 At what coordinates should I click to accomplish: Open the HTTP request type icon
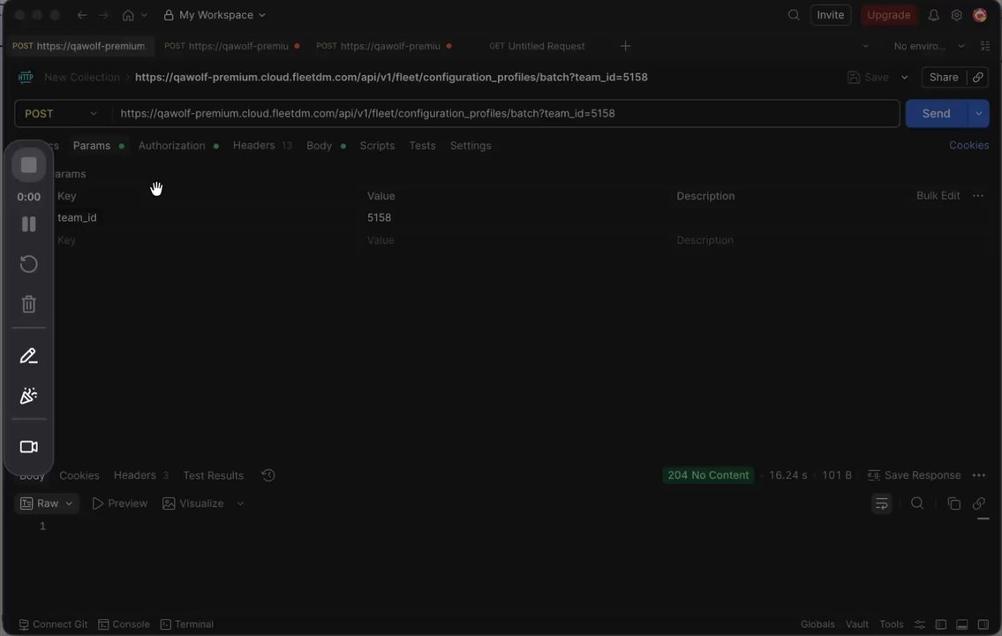[x=26, y=78]
